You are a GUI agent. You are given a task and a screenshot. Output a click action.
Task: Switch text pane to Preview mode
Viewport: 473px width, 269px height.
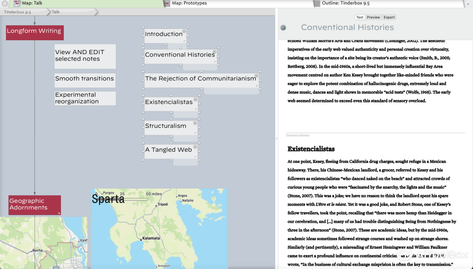(373, 17)
